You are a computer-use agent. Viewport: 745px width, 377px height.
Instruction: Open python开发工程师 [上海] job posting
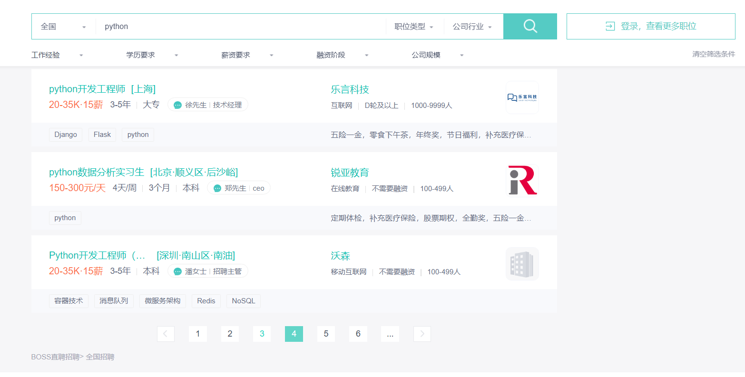(x=102, y=89)
